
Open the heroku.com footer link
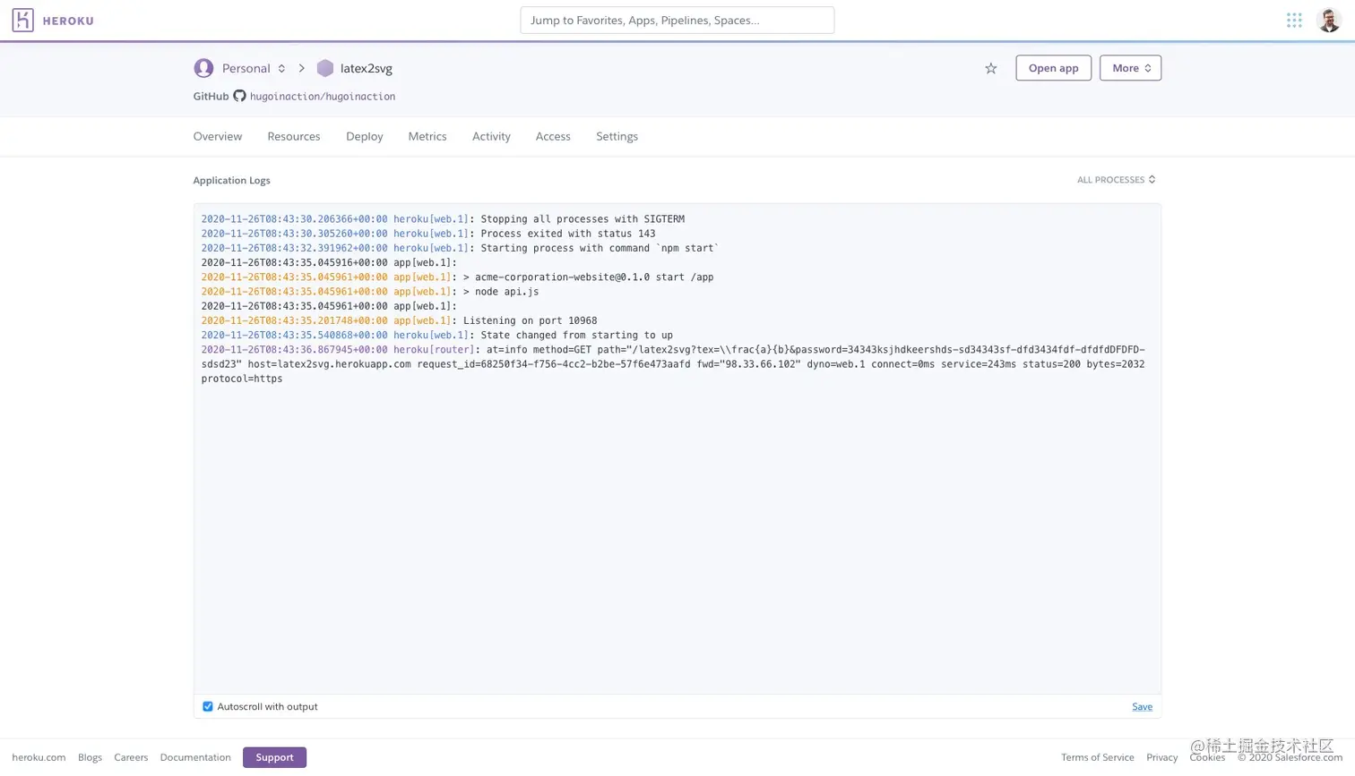click(39, 757)
